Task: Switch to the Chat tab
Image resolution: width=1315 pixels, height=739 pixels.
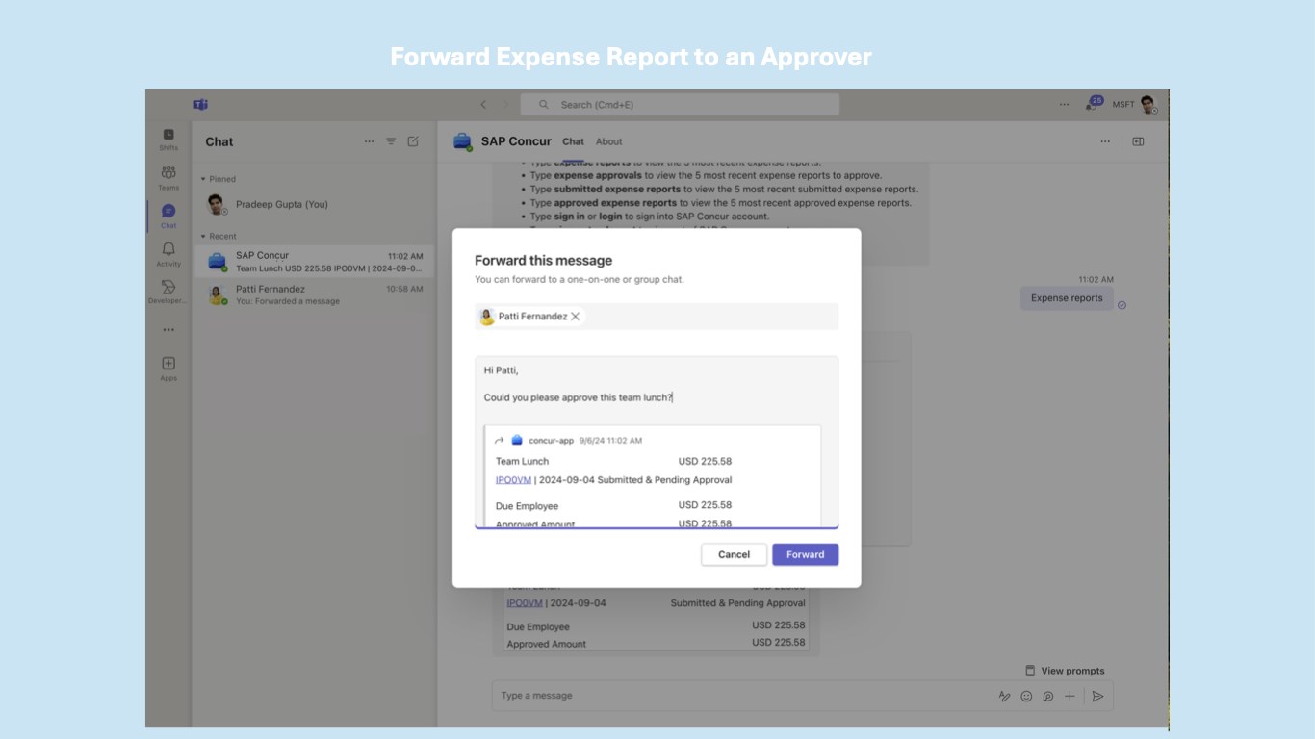Action: (x=573, y=141)
